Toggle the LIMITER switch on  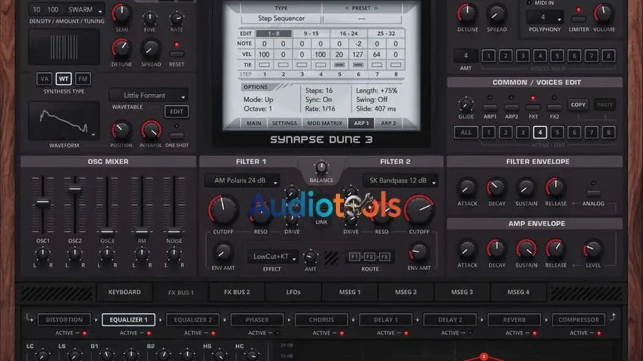coord(578,18)
